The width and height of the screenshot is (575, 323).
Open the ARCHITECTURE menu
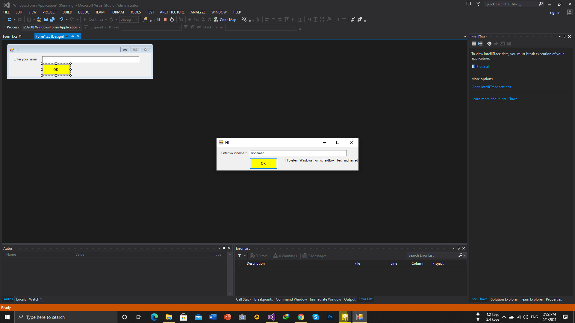pyautogui.click(x=172, y=12)
